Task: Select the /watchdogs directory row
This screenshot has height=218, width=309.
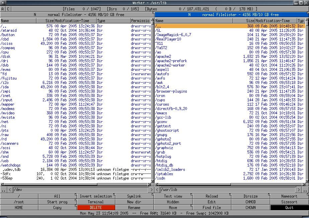Action: (x=76, y=165)
